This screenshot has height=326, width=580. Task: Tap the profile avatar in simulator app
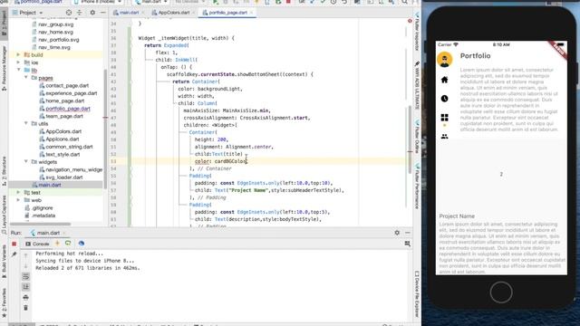[x=445, y=59]
